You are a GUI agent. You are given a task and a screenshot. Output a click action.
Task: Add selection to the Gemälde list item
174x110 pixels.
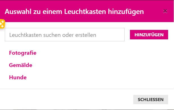[21, 65]
